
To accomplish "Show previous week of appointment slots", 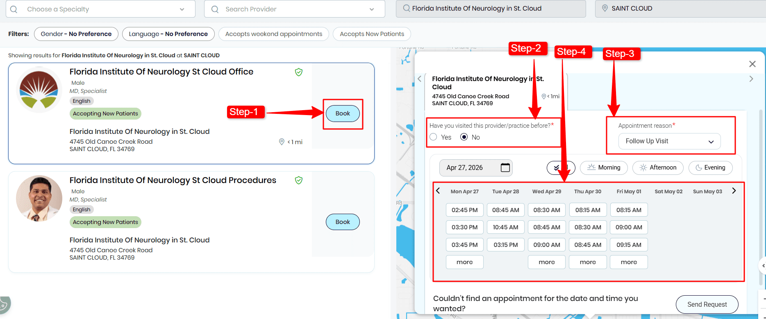I will point(438,191).
